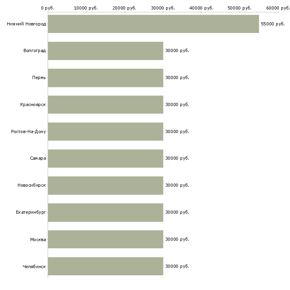Image resolution: width=290 pixels, height=290 pixels.
Task: Select the Самара bar
Action: (x=105, y=159)
